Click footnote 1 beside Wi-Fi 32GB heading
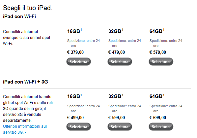 coord(122,30)
